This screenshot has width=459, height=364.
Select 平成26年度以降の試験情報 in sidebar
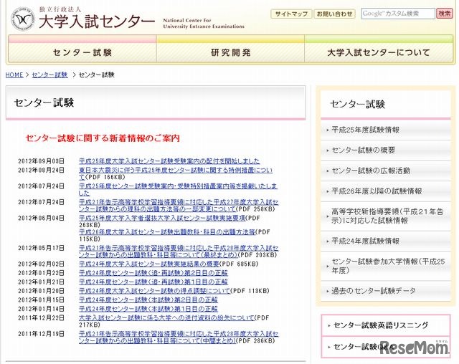click(386, 191)
